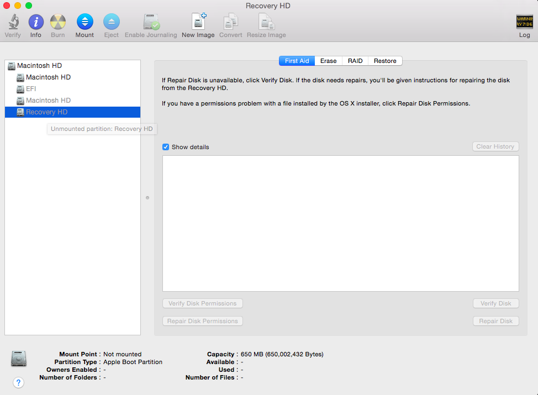
Task: Click Repair Disk Permissions button
Action: click(x=202, y=321)
